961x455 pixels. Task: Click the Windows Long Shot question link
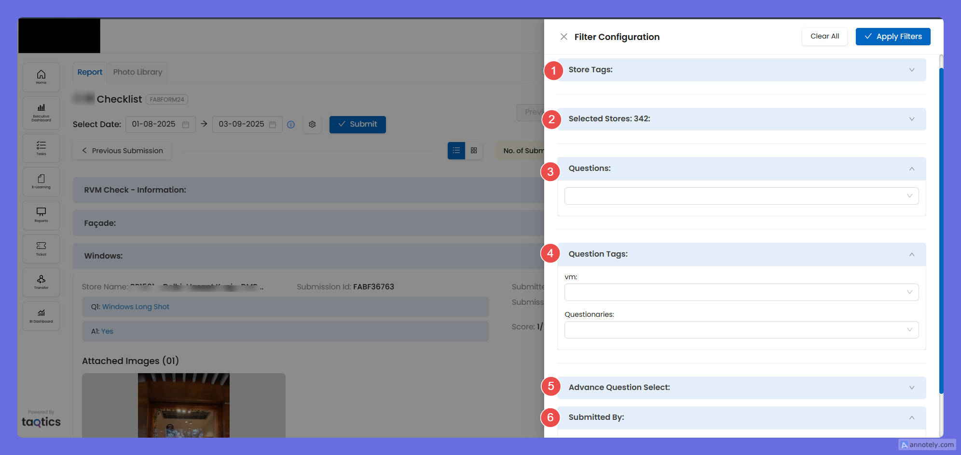(136, 307)
